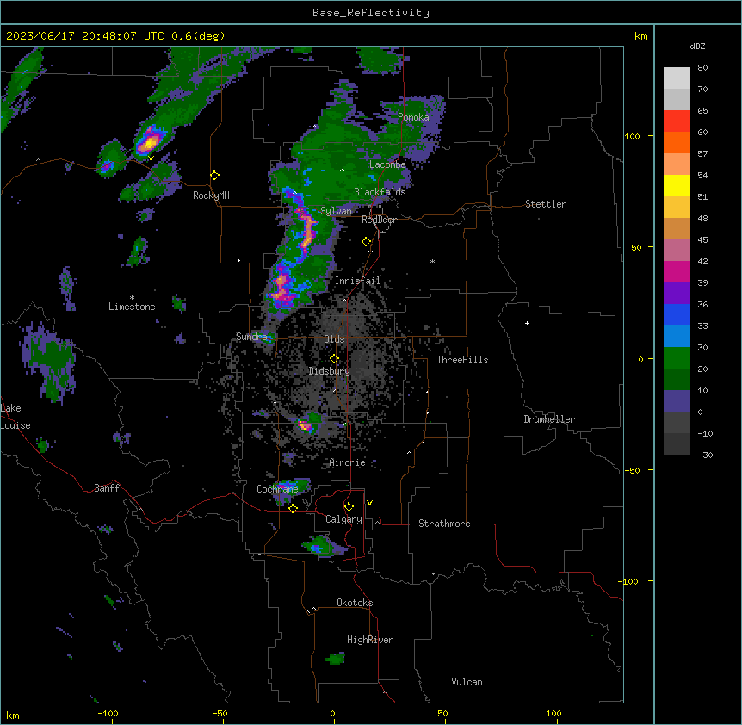Click the km unit label at bottom left
This screenshot has width=742, height=725.
click(13, 715)
